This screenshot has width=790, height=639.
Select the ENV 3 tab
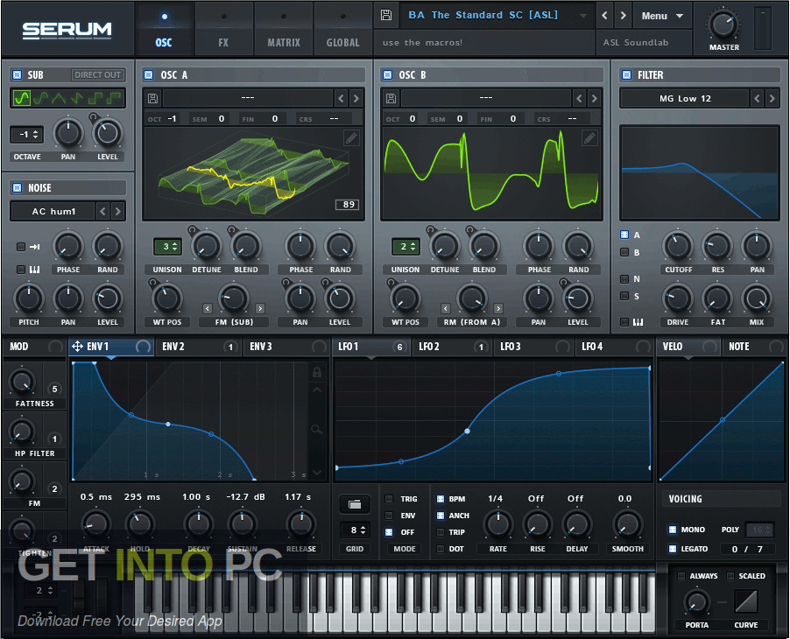coord(286,347)
